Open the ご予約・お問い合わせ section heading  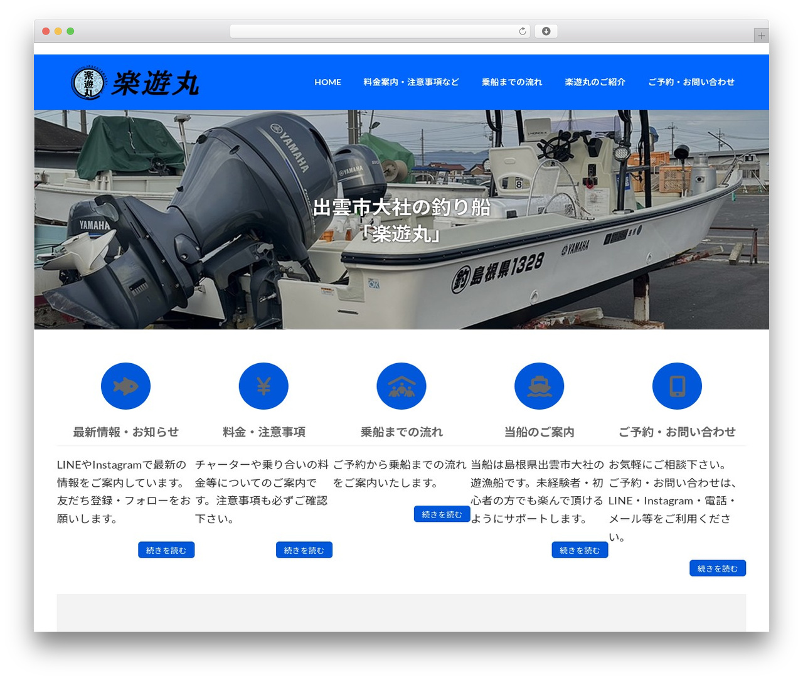tap(677, 432)
